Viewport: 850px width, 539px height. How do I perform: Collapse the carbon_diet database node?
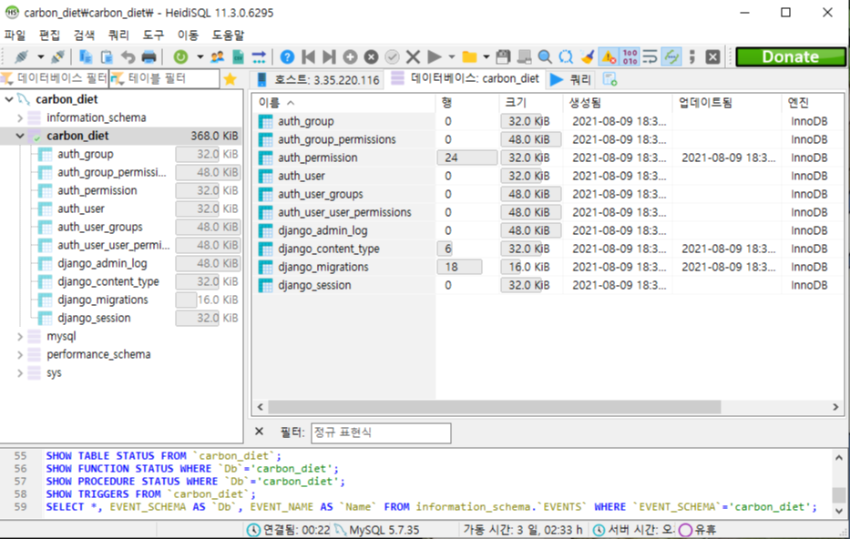coord(20,136)
